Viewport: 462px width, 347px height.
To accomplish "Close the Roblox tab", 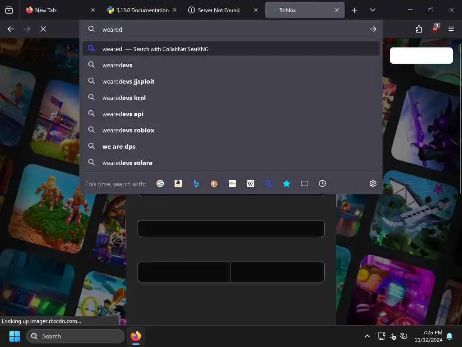I will (337, 10).
